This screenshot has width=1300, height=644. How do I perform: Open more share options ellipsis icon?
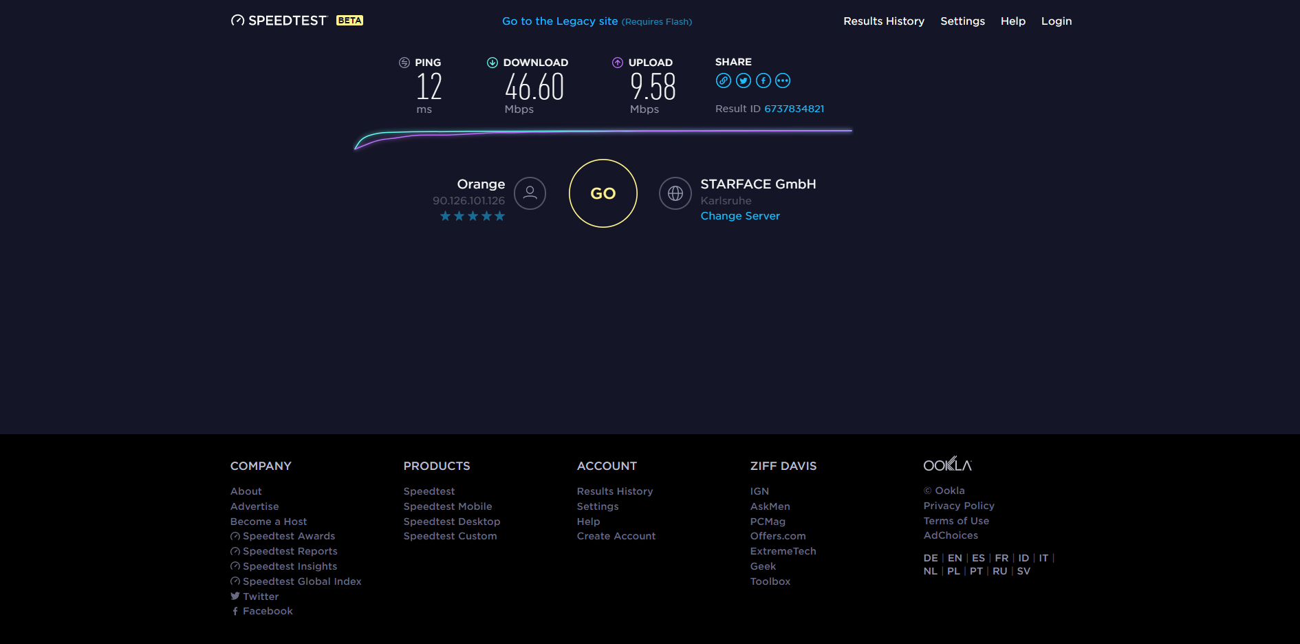(x=783, y=80)
